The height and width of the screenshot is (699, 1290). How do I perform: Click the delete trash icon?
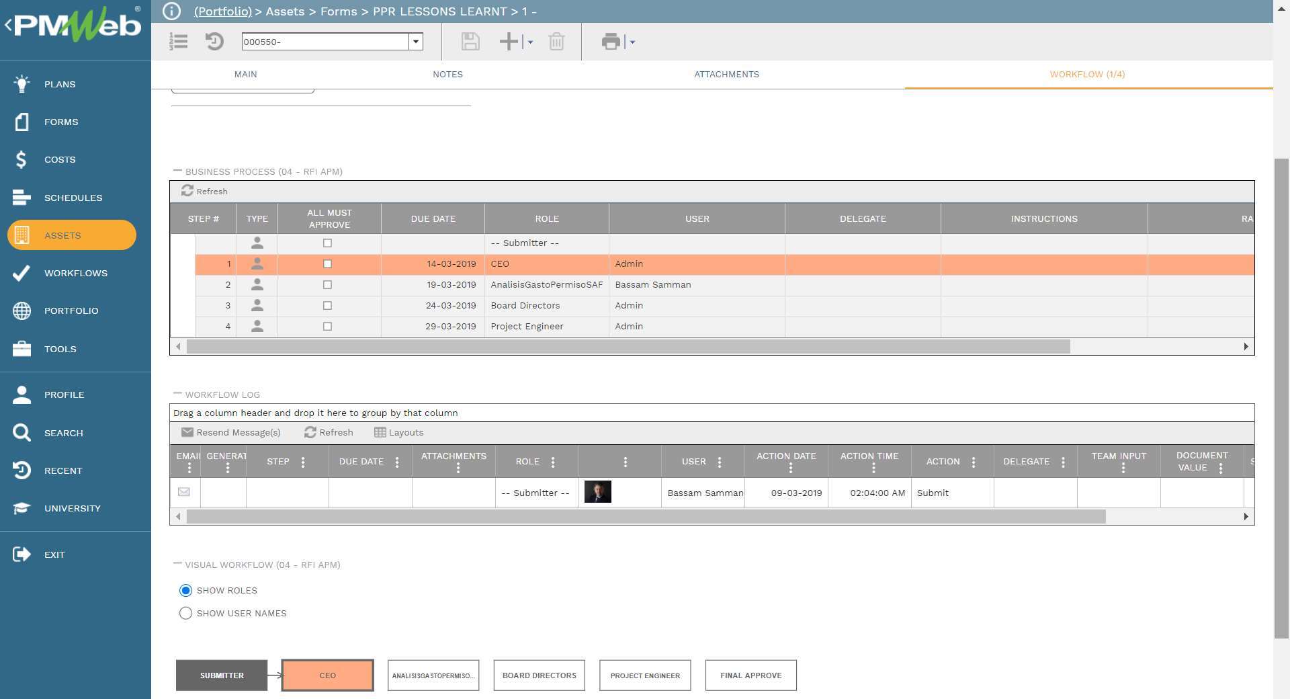[556, 42]
